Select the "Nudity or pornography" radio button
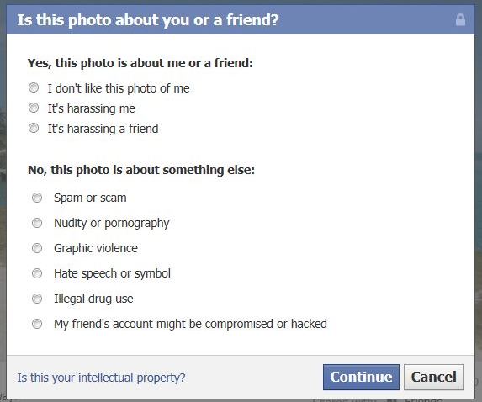 [x=37, y=223]
